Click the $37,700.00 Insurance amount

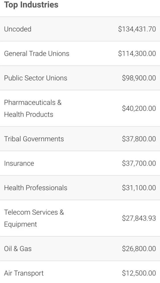coord(139,163)
